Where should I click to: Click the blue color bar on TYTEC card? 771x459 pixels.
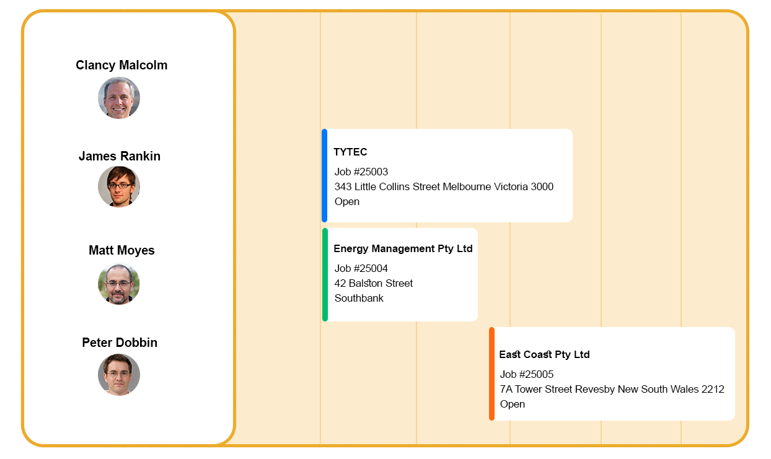[x=324, y=175]
